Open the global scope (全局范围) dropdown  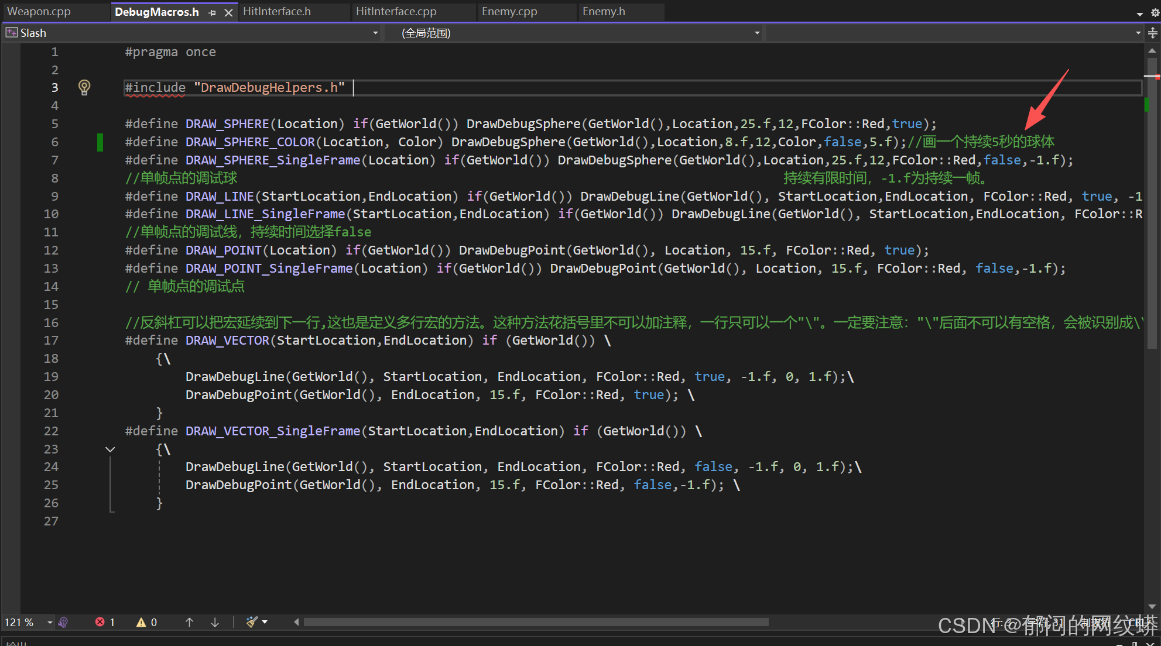757,33
